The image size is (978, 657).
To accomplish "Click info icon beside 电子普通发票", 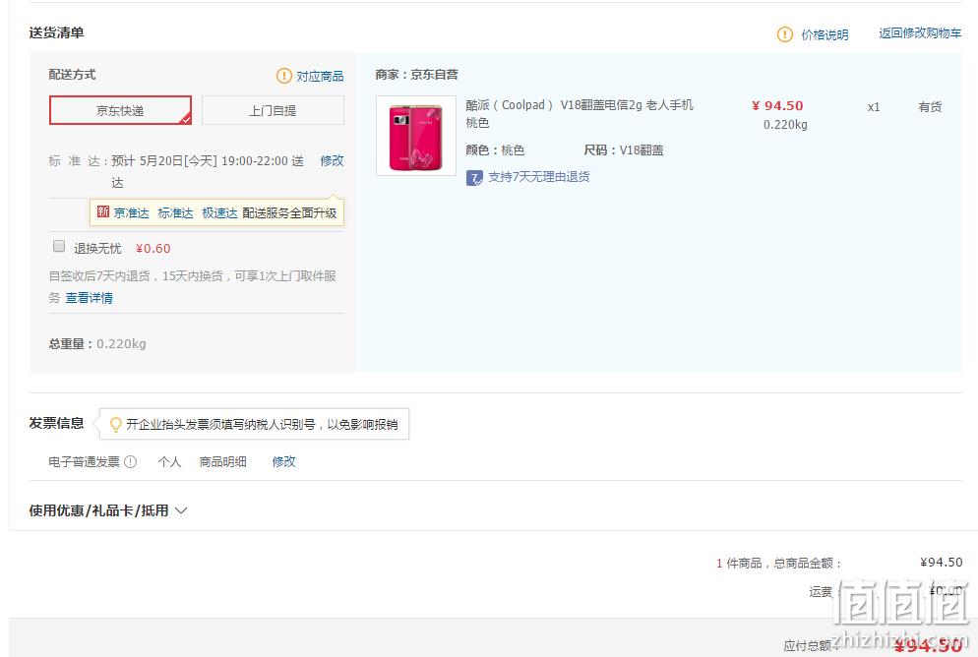I will [130, 462].
